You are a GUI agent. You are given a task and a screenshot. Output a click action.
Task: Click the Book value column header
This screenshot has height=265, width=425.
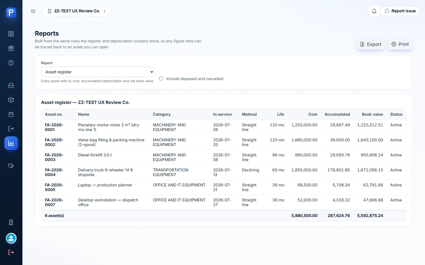pos(372,115)
